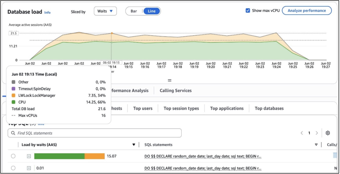The width and height of the screenshot is (340, 174).
Task: Expand the 0.01 load SQL row
Action: click(29, 168)
